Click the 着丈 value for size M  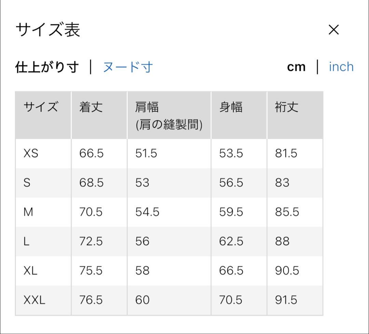[90, 212]
